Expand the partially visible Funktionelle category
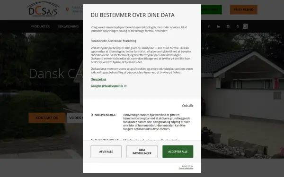 pyautogui.click(x=105, y=140)
